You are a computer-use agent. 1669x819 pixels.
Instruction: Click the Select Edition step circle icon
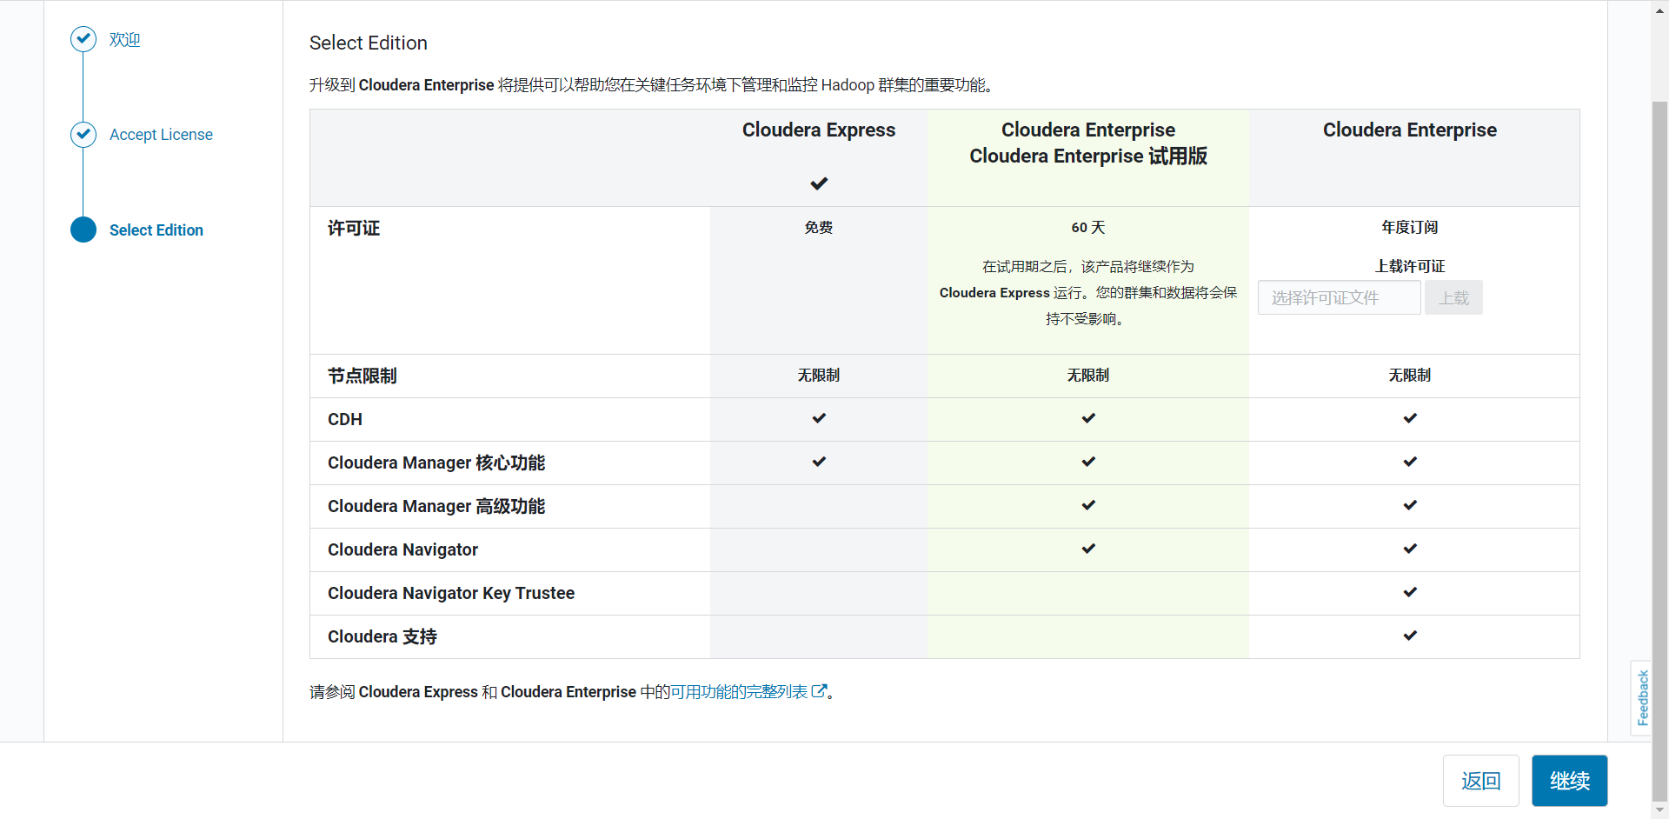pyautogui.click(x=83, y=230)
